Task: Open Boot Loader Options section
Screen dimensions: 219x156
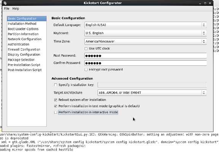Action: pos(27,29)
